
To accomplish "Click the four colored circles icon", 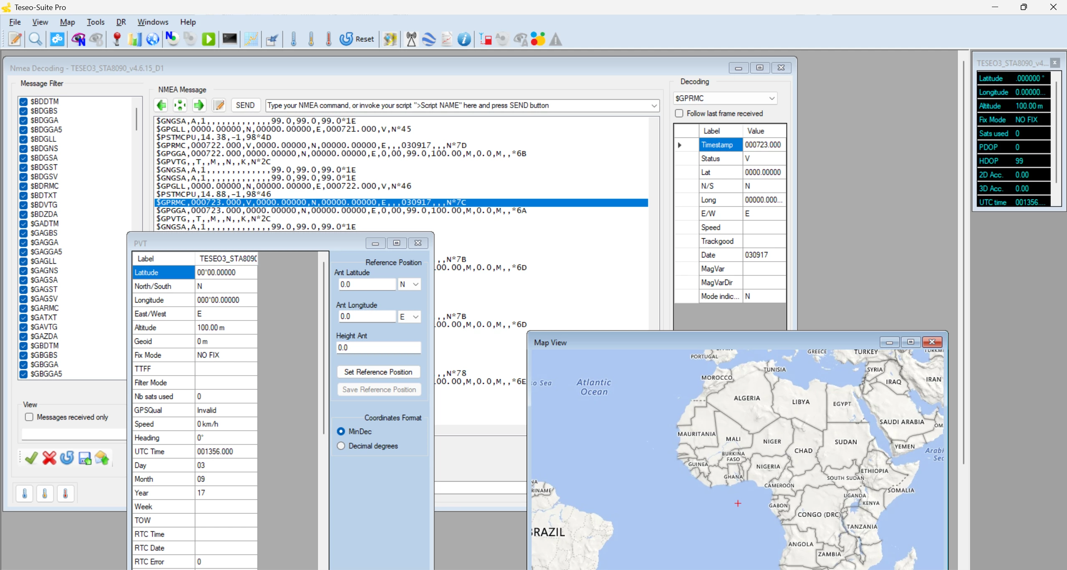I will tap(538, 39).
